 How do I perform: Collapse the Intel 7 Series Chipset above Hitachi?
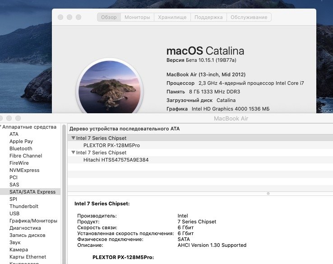[73, 153]
